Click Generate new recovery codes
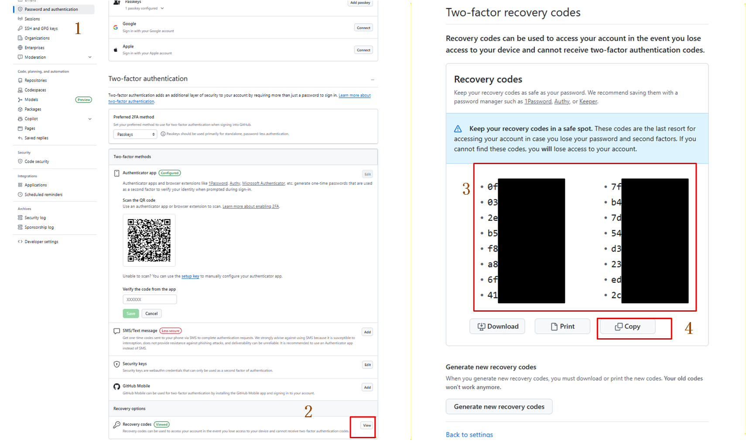 click(499, 406)
